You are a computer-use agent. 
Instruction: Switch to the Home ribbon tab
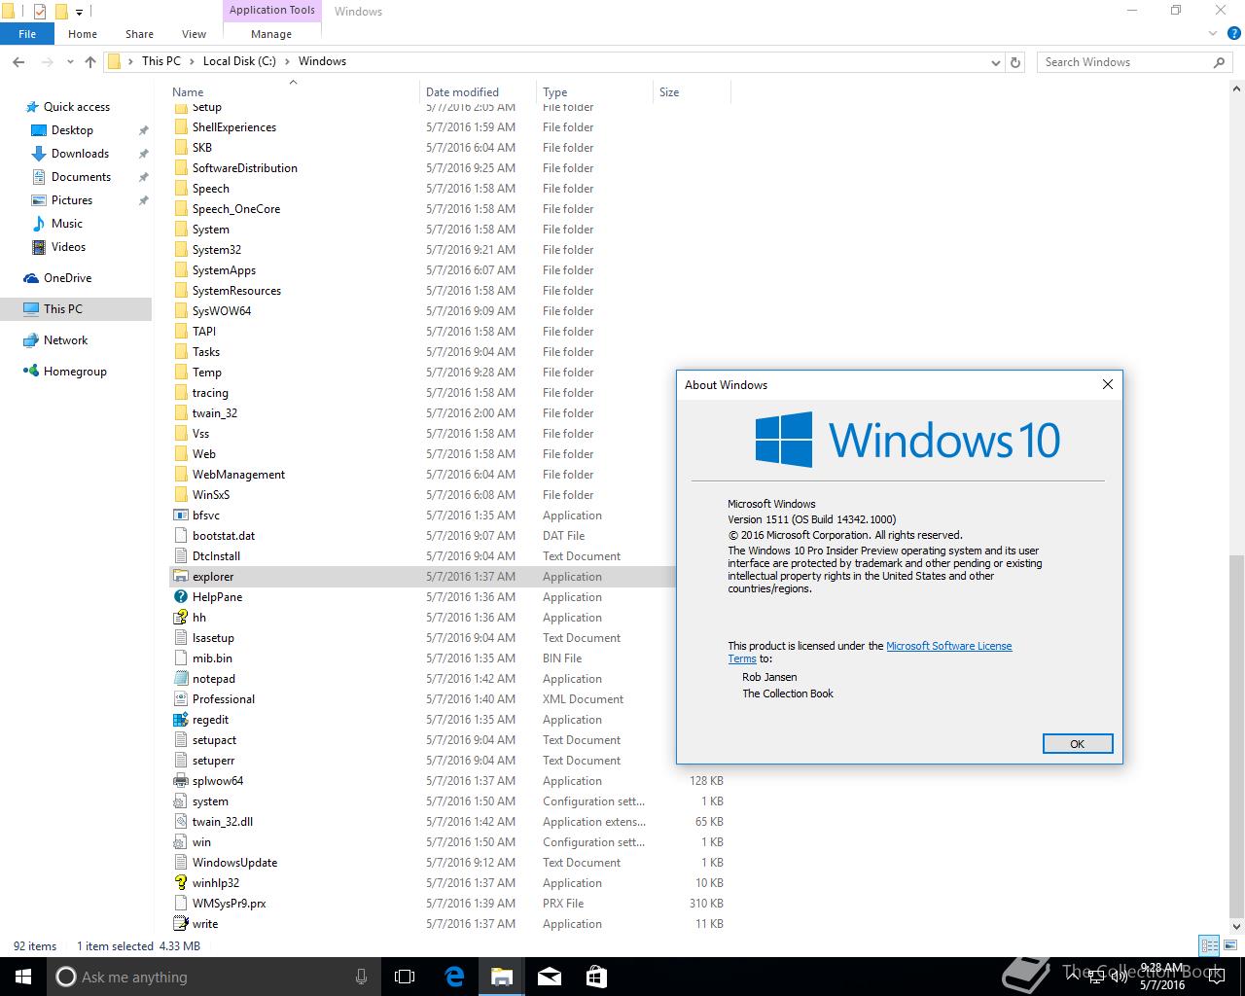pyautogui.click(x=83, y=34)
